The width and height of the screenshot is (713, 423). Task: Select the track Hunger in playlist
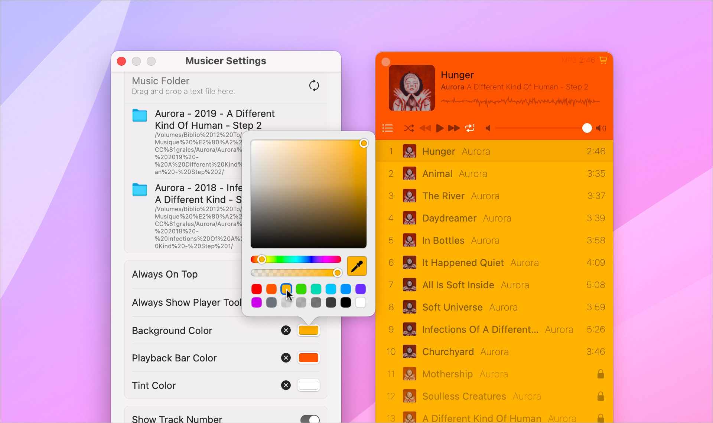494,151
